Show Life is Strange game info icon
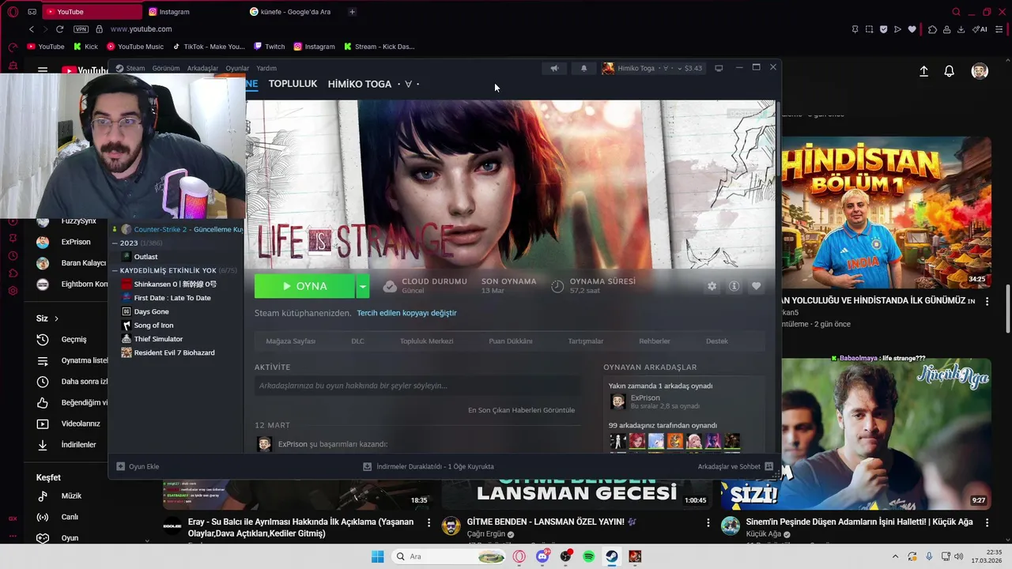Viewport: 1012px width, 569px height. [x=734, y=286]
